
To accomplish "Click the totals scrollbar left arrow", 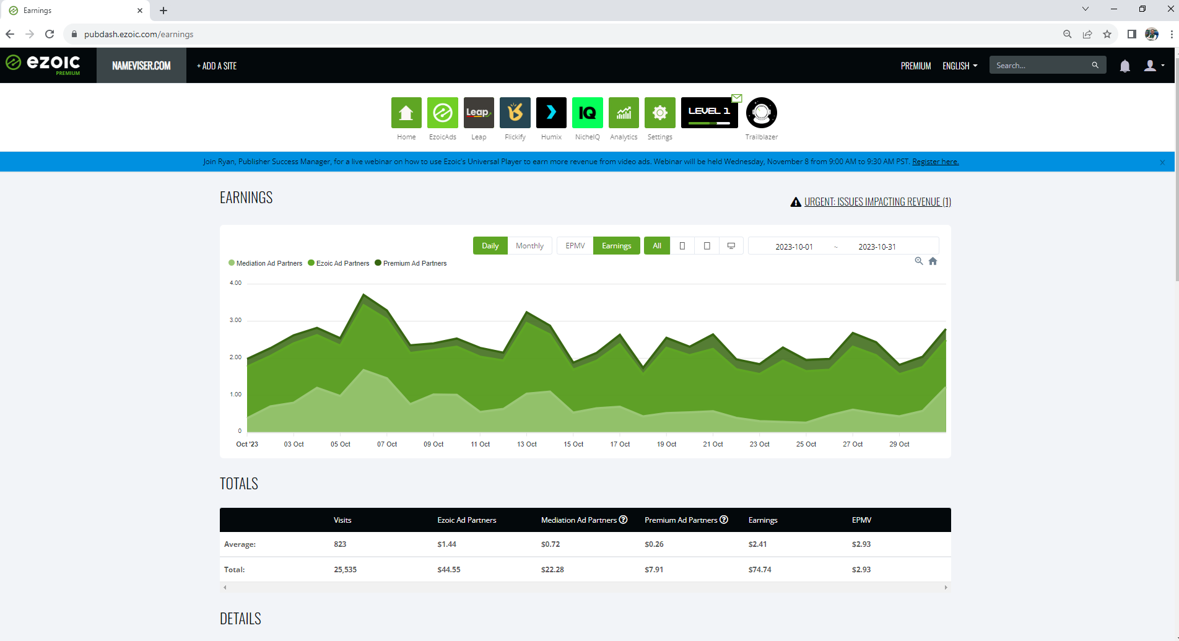I will [x=225, y=587].
